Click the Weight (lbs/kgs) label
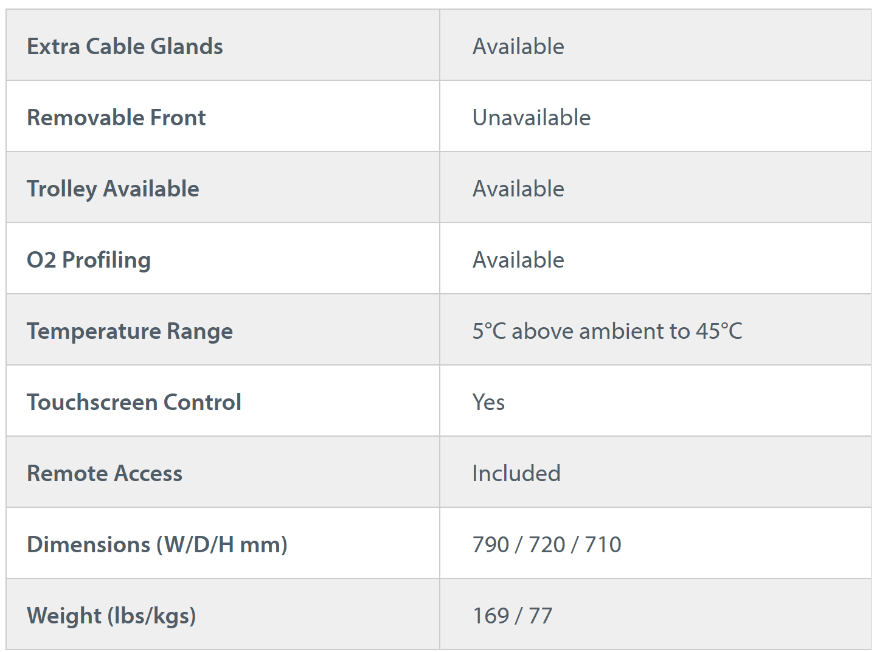The width and height of the screenshot is (874, 652). [111, 616]
